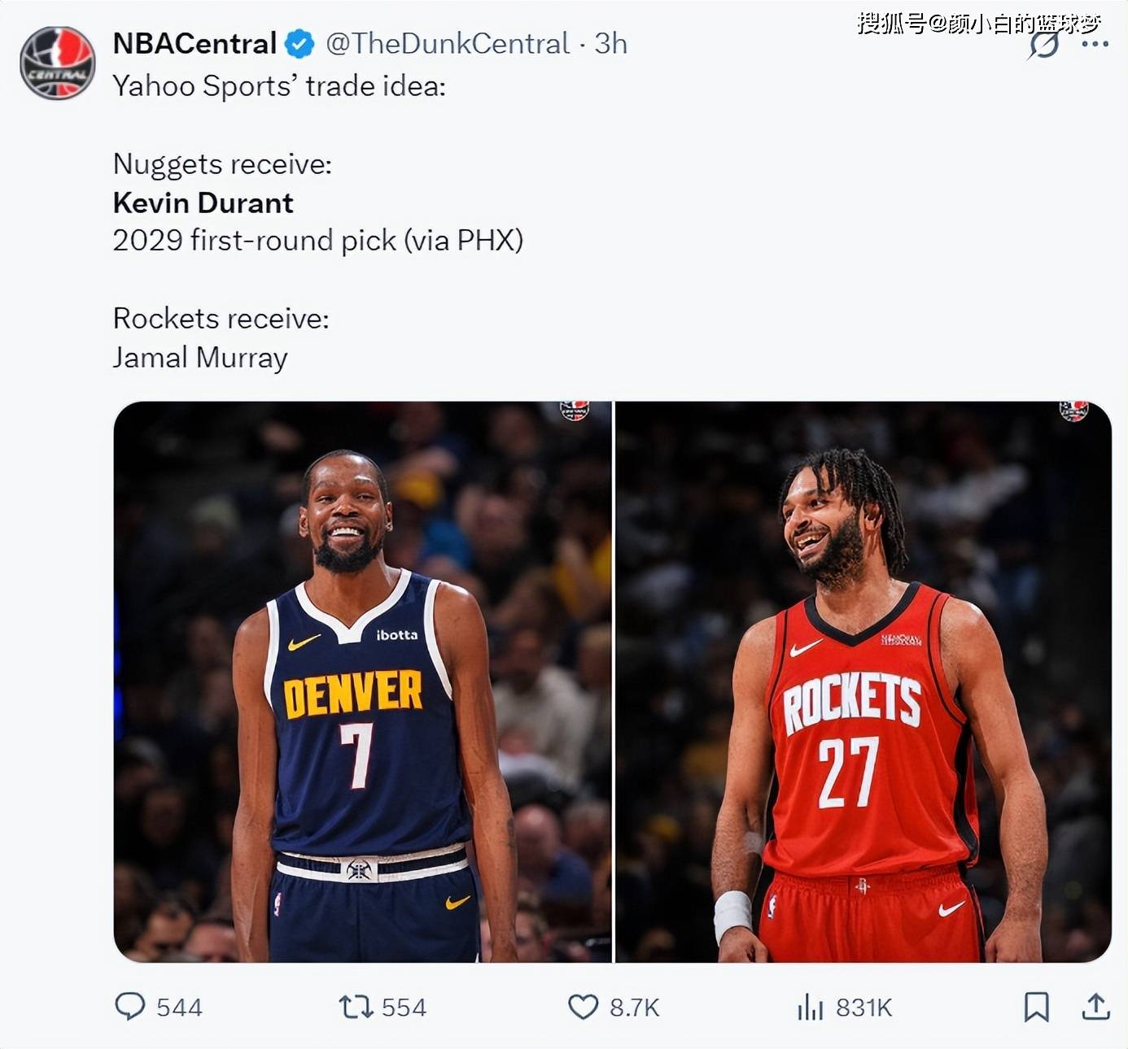Screen dimensions: 1128x1049
Task: Click the 3h timestamp
Action: (610, 43)
